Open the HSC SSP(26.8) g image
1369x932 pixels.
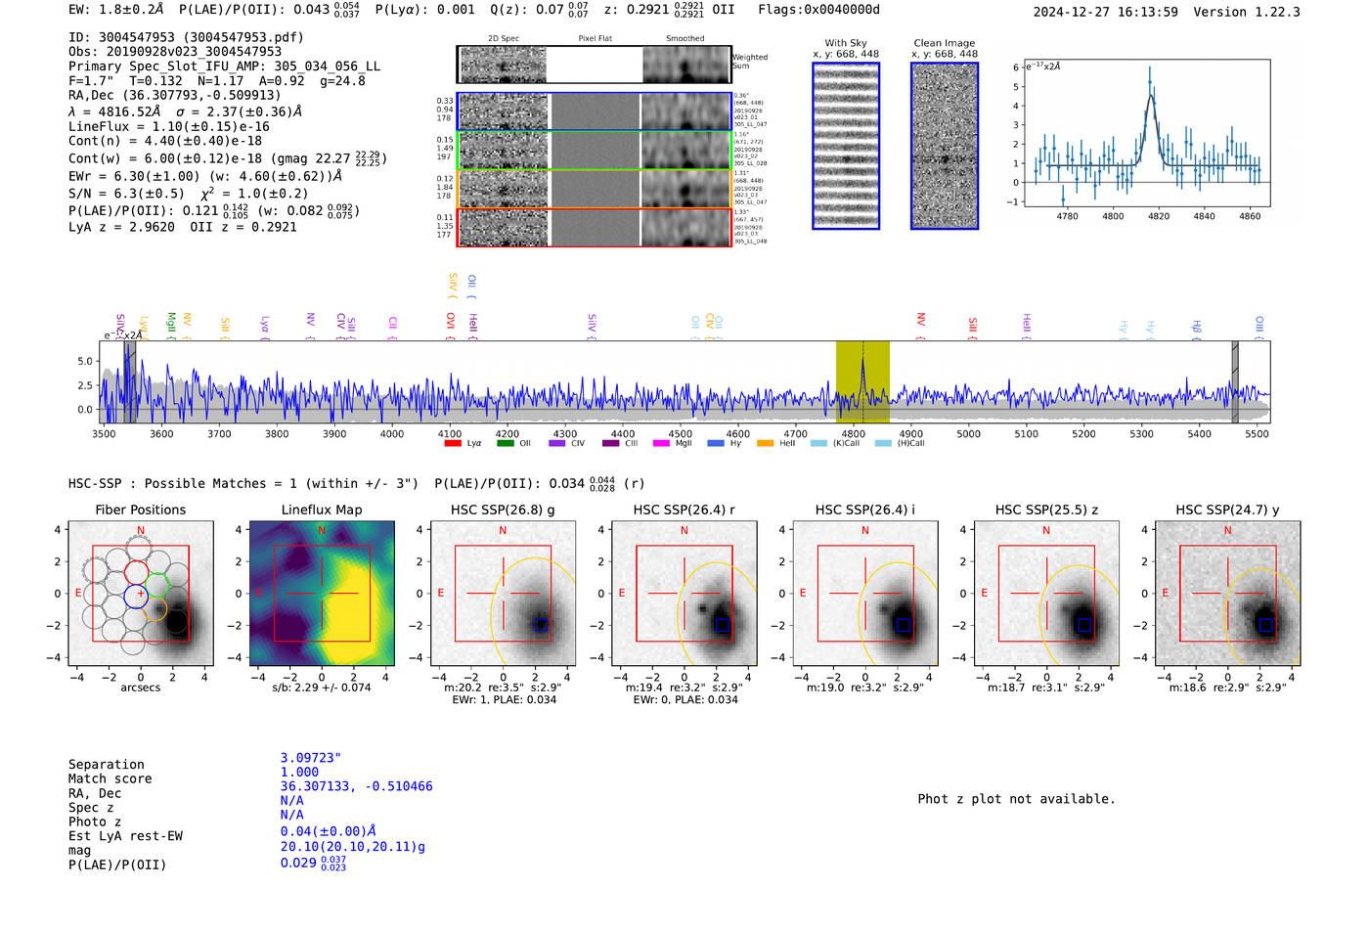coord(503,594)
